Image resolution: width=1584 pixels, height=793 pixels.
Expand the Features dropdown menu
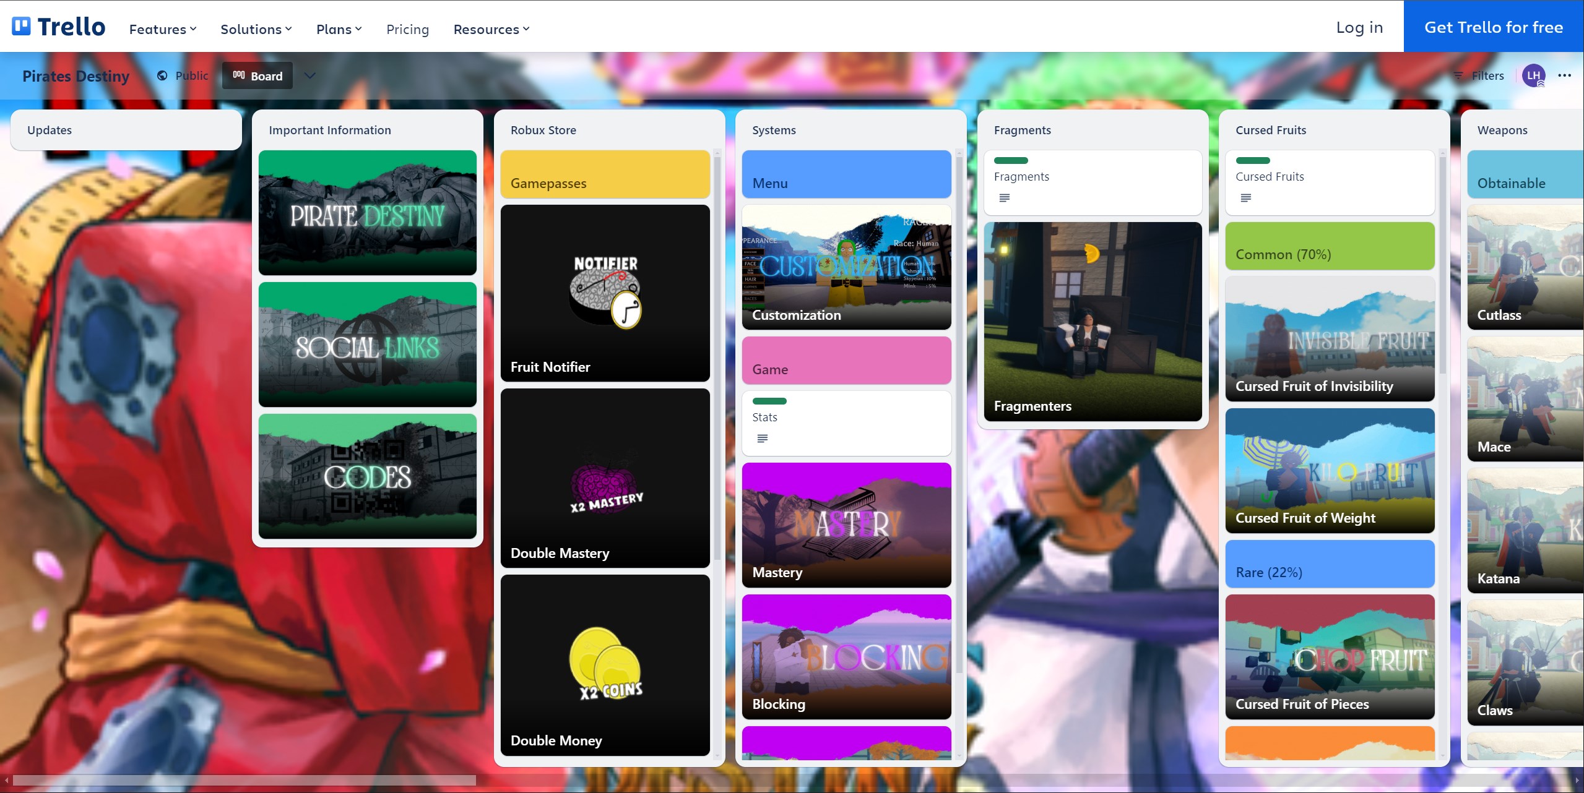coord(163,28)
